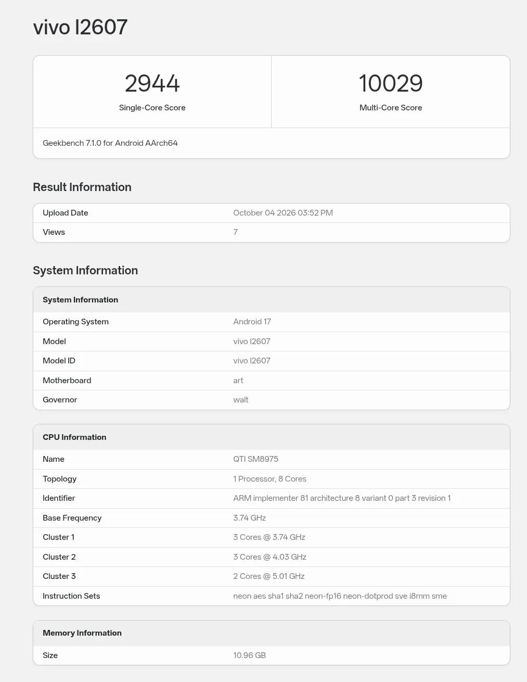The width and height of the screenshot is (527, 682).
Task: Select the views count 7
Action: click(236, 232)
